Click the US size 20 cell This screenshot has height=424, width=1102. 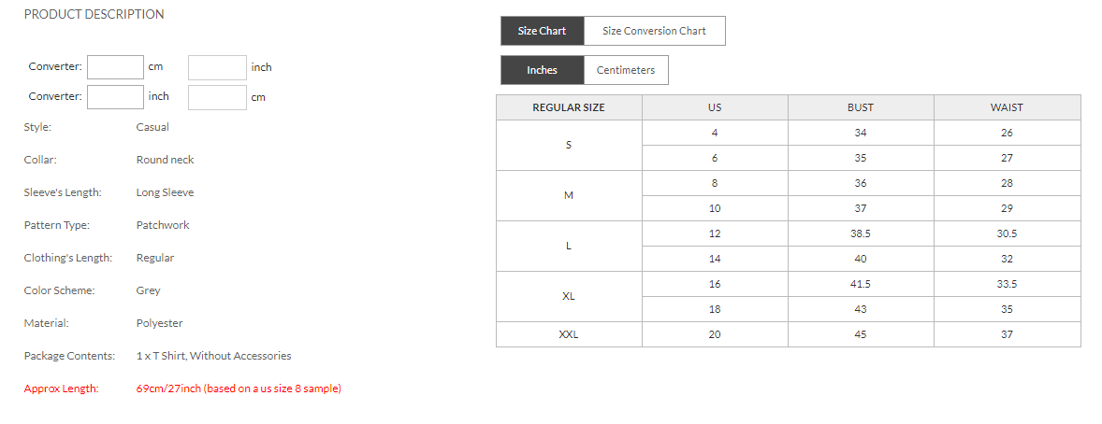point(715,334)
